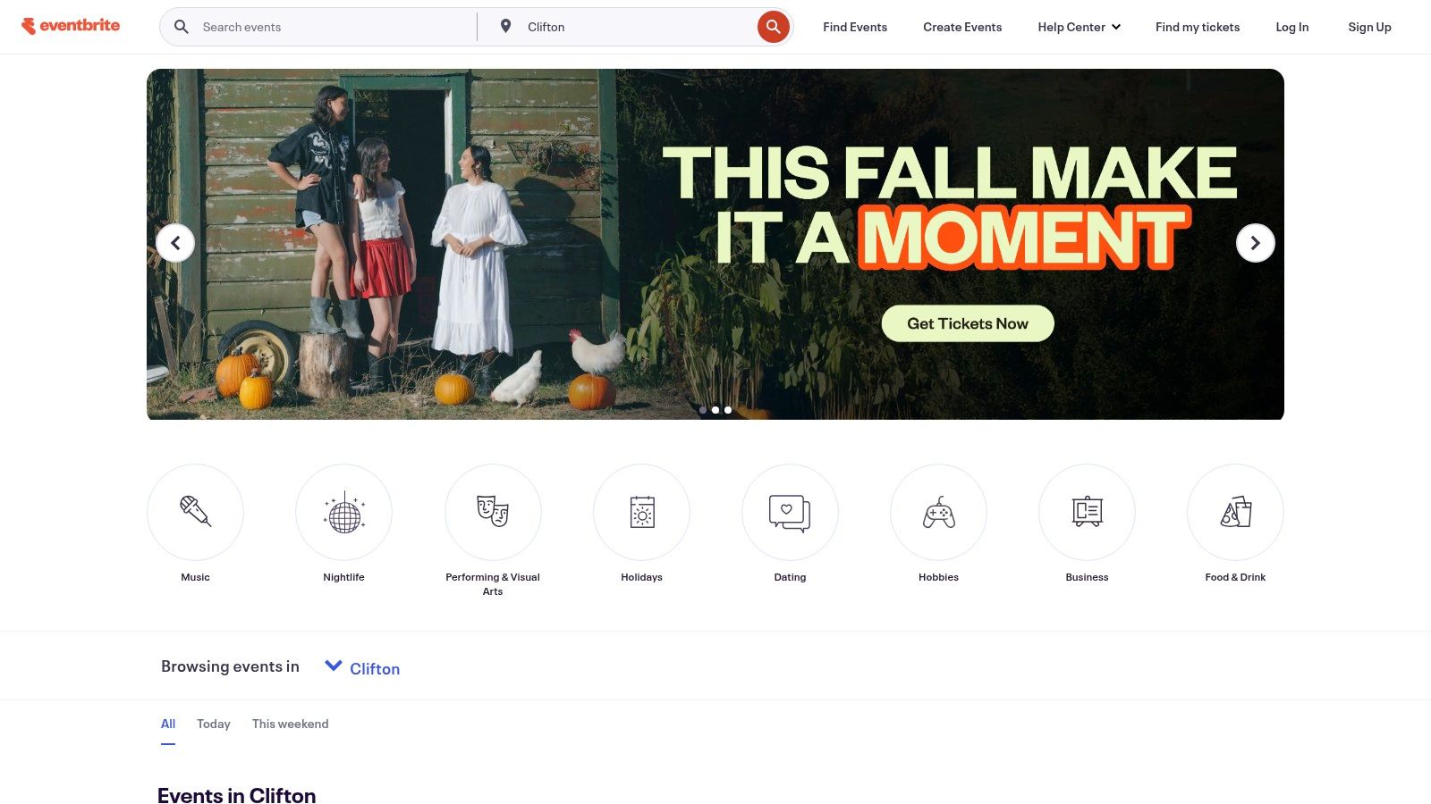Image resolution: width=1431 pixels, height=804 pixels.
Task: Go to the previous carousel slide
Action: 175,243
